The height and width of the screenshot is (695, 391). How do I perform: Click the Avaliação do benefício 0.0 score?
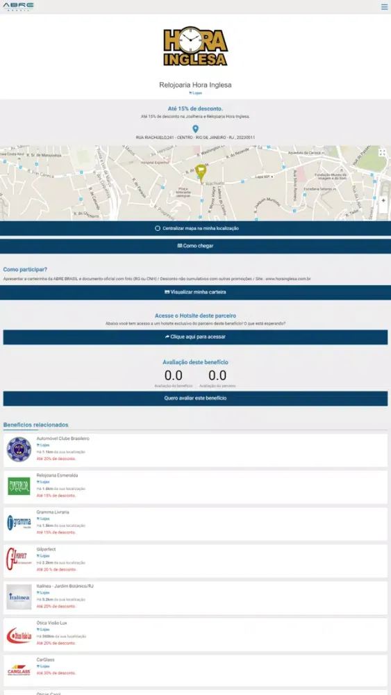pyautogui.click(x=174, y=375)
